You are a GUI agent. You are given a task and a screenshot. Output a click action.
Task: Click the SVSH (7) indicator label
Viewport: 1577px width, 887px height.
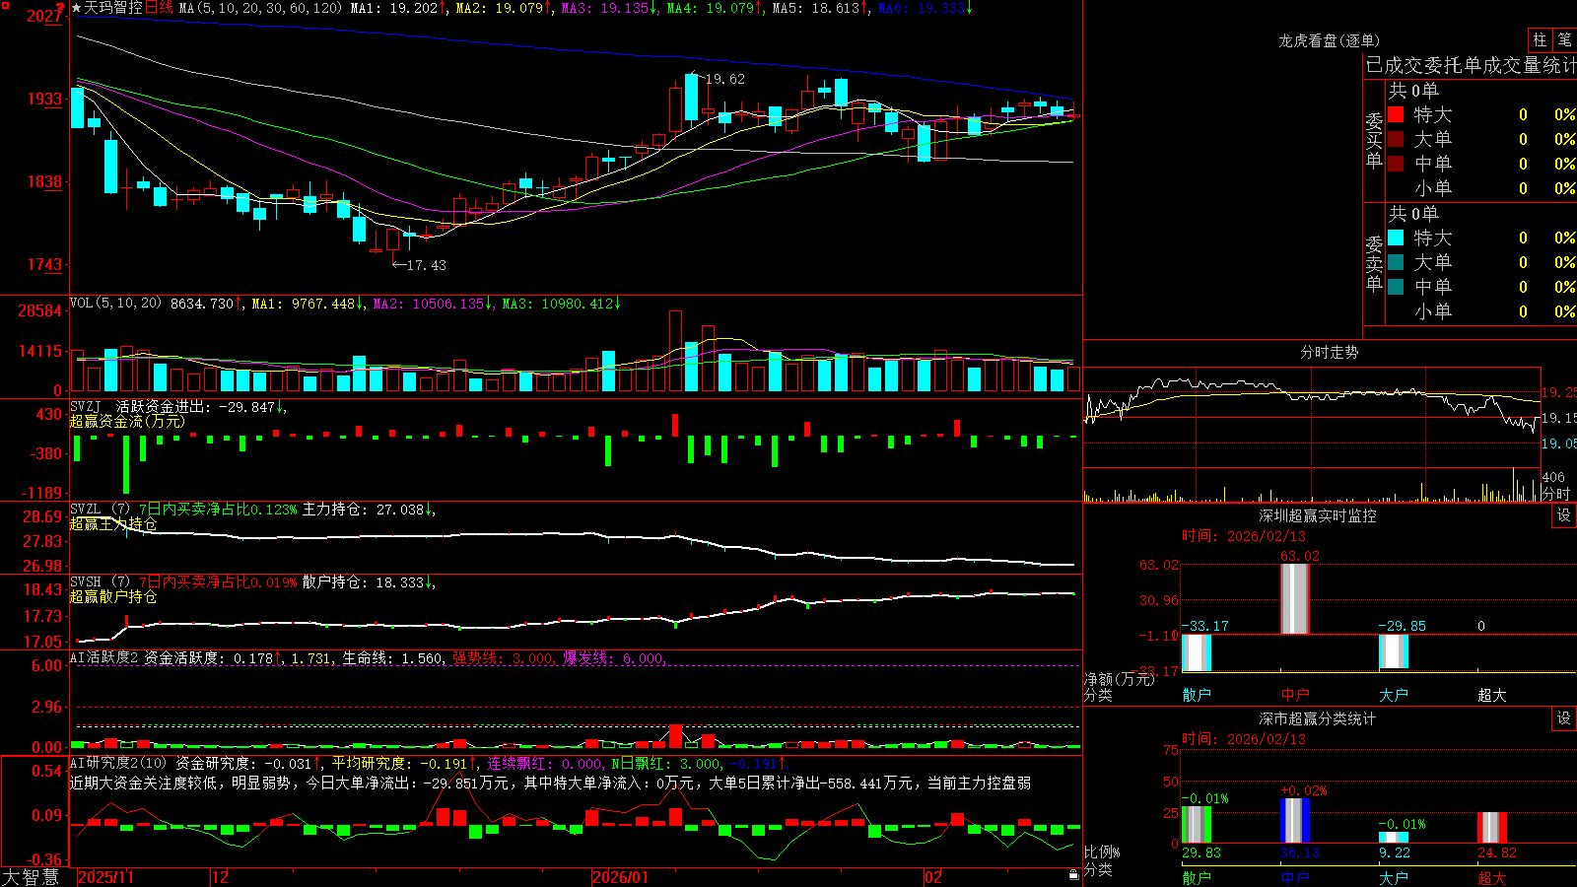[x=100, y=582]
